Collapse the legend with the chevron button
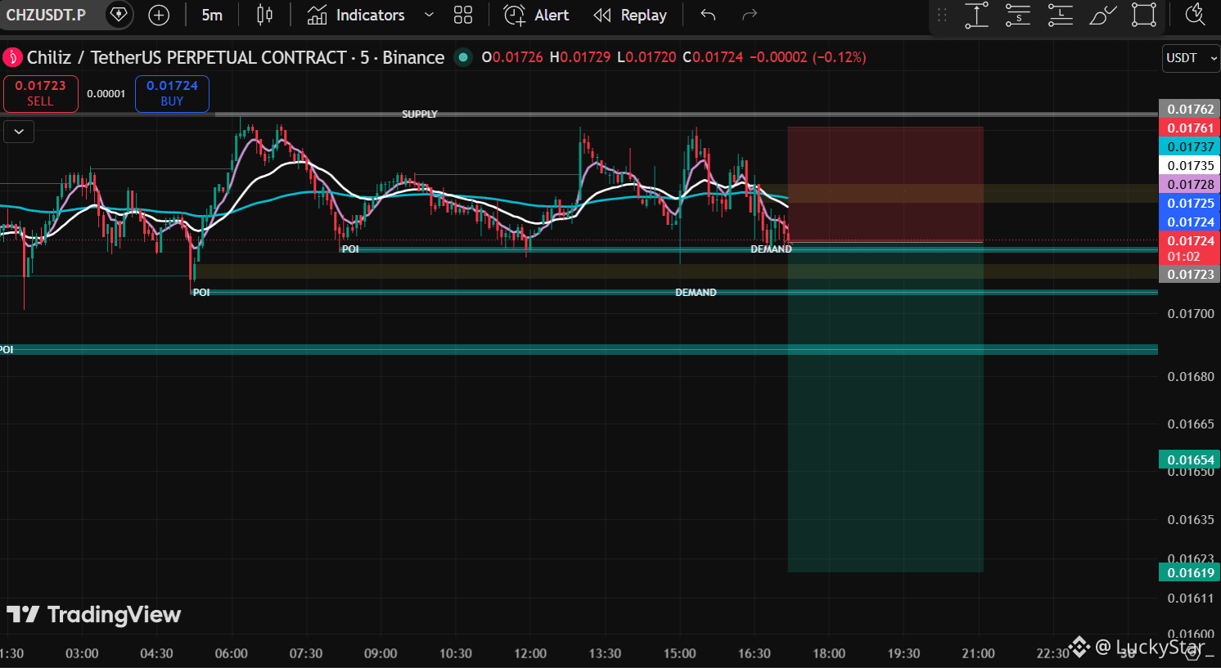Screen dimensions: 1221x668 (x=19, y=131)
